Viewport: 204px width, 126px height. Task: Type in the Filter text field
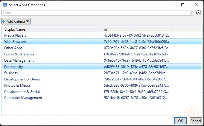(x=96, y=13)
